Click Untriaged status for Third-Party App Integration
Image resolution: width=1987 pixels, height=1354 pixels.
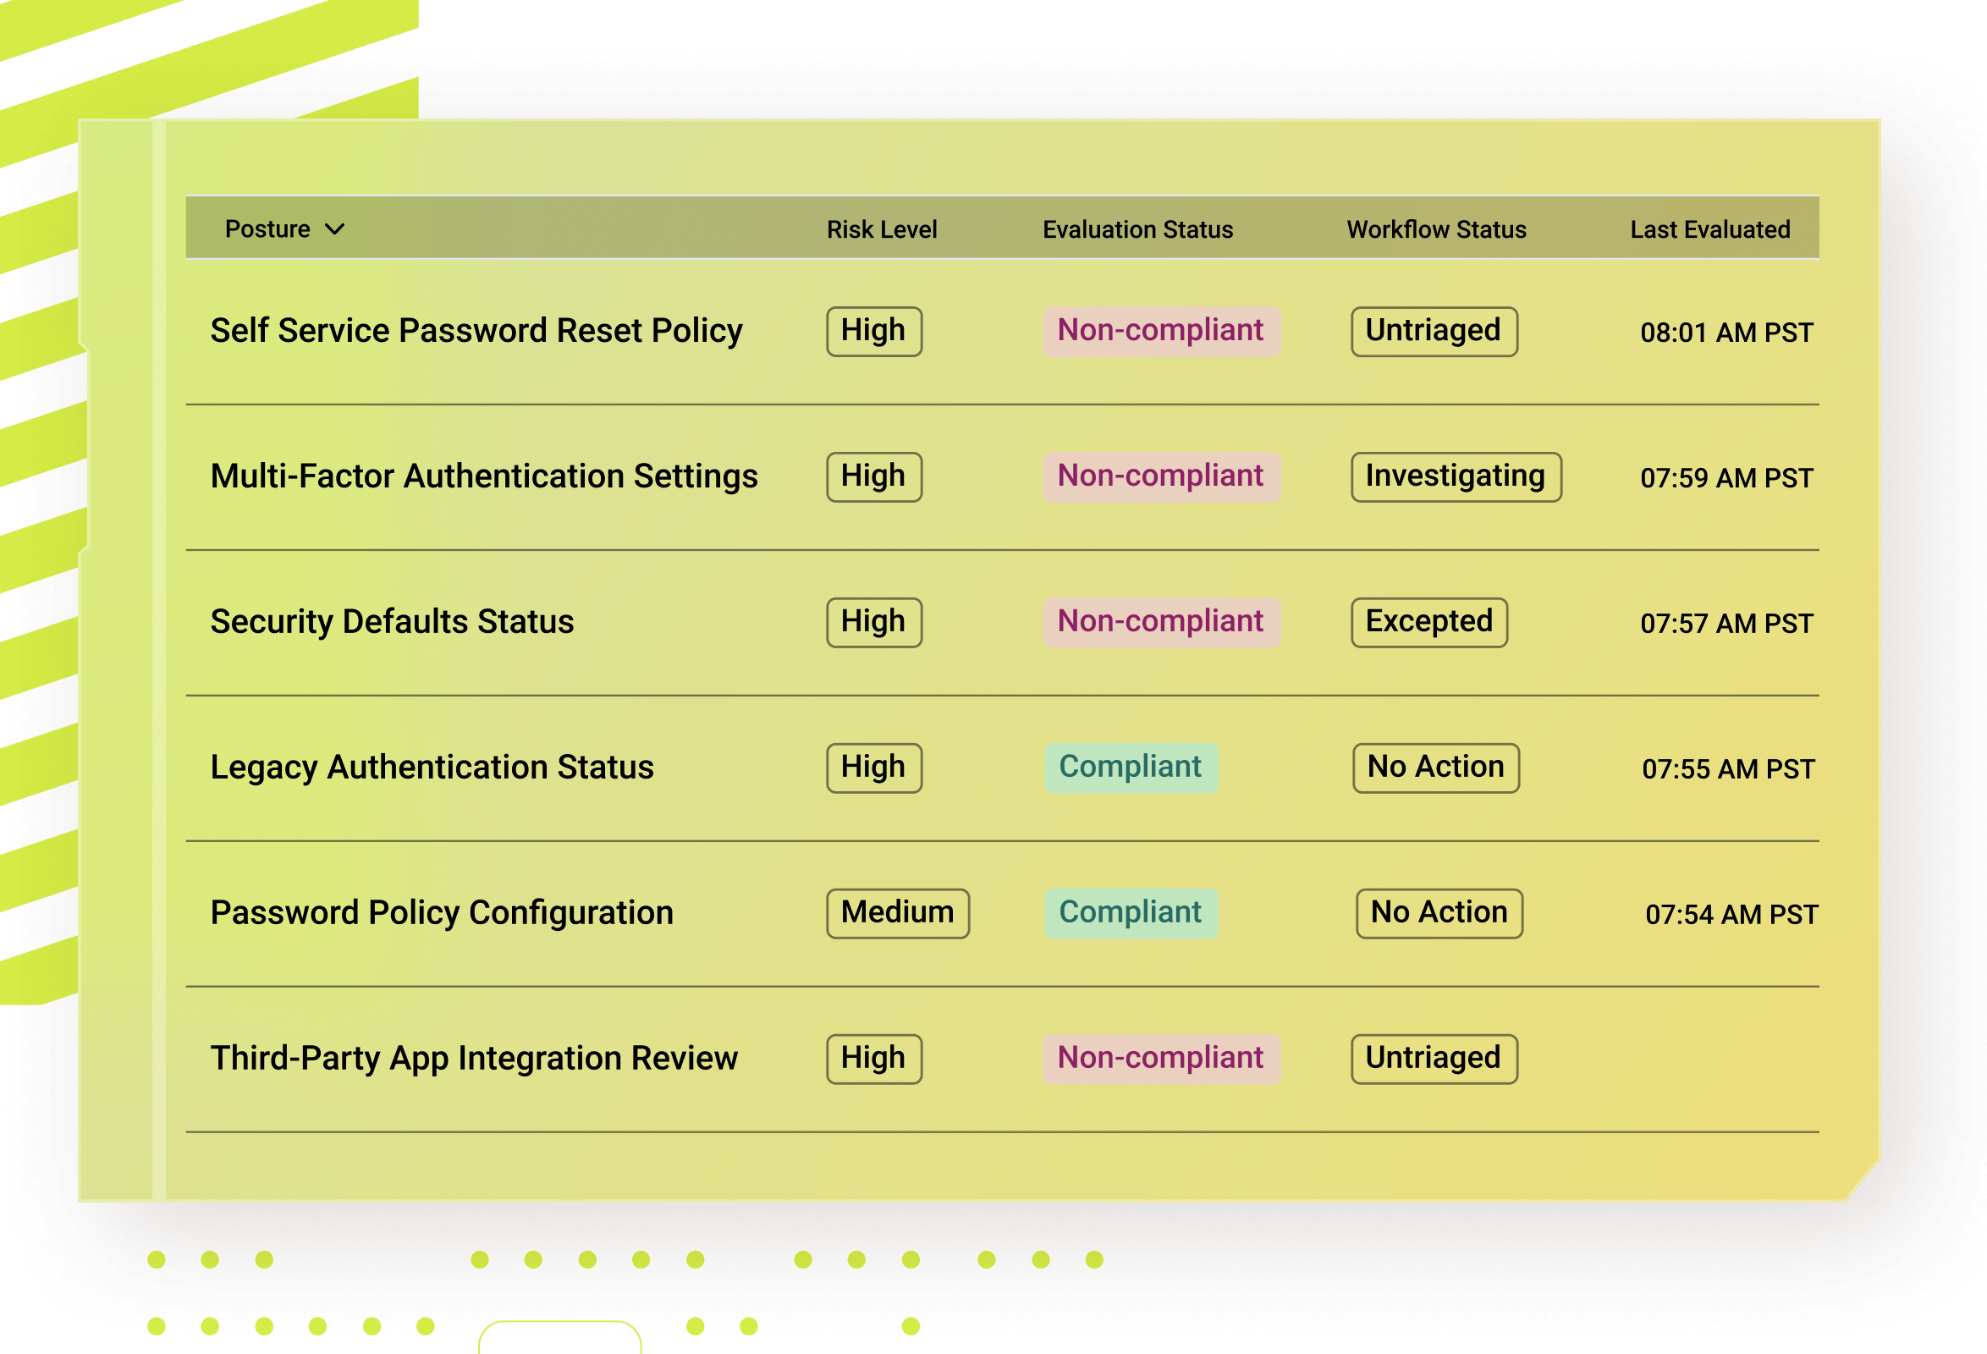(1434, 1059)
